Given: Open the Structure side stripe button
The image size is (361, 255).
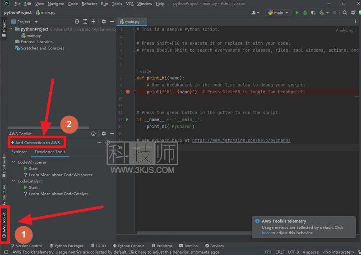Looking at the screenshot, I should pyautogui.click(x=4, y=195).
